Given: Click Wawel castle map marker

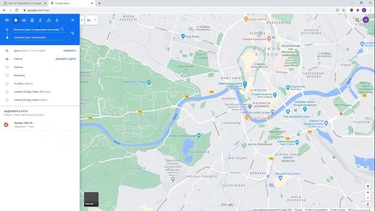Looking at the screenshot, I should coord(245,84).
